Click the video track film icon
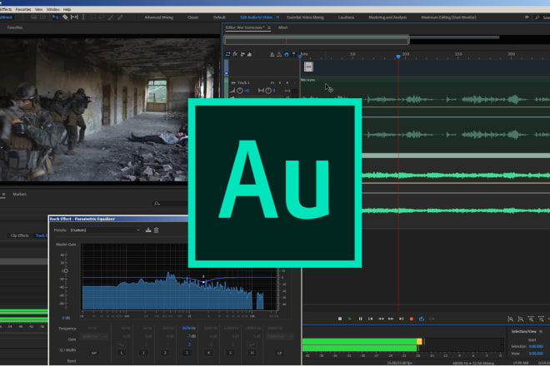The image size is (550, 366). (308, 67)
